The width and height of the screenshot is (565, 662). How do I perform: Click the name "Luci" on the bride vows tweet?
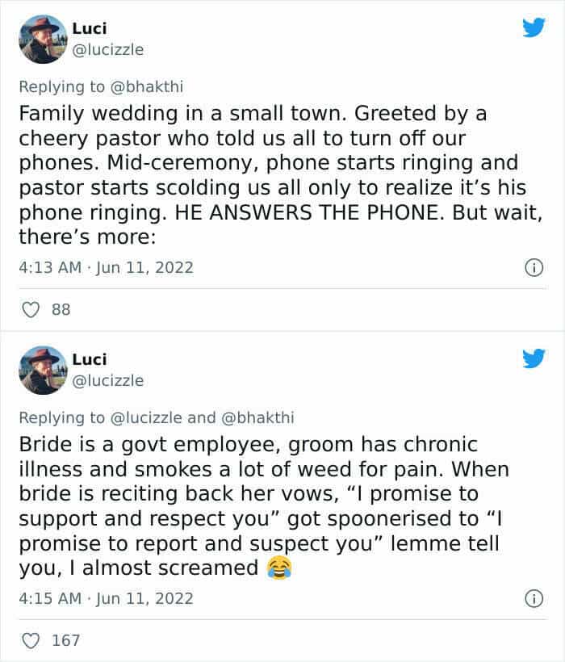[x=89, y=359]
